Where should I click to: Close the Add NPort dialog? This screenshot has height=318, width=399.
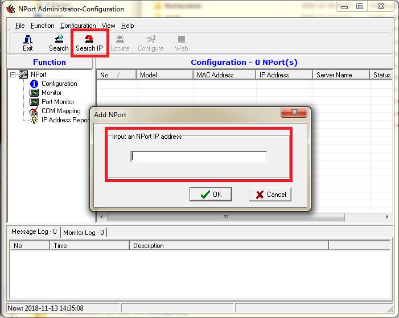click(x=294, y=112)
